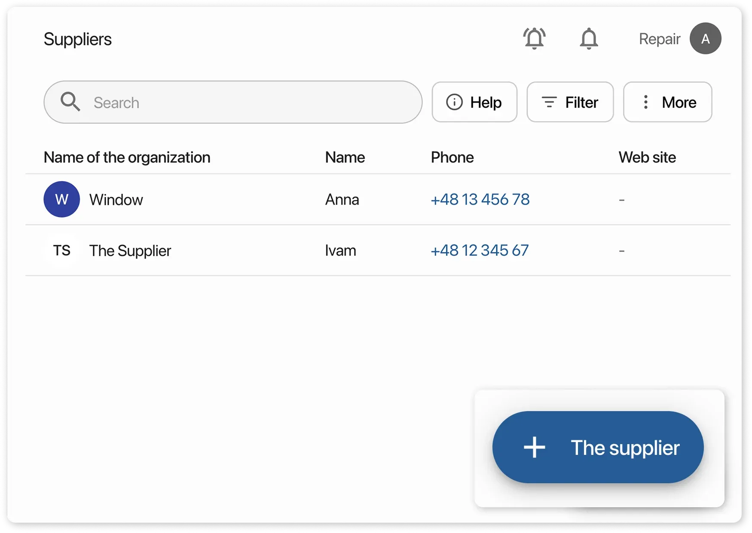Click the filter lines icon
The width and height of the screenshot is (752, 533).
point(548,102)
